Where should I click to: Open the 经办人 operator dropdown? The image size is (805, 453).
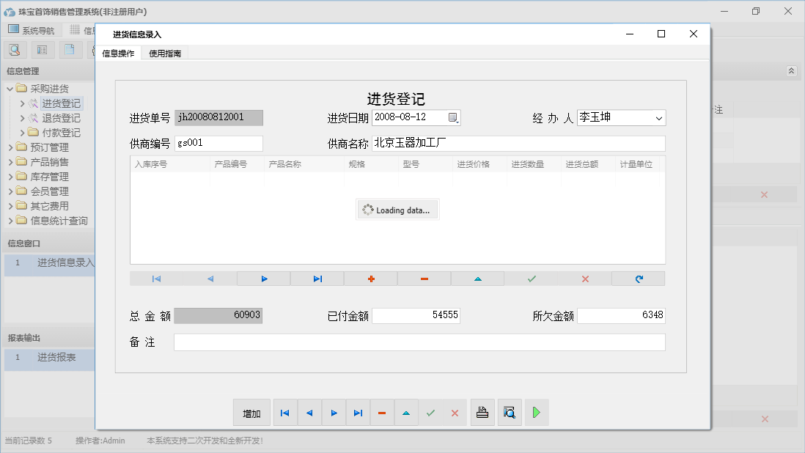[659, 117]
